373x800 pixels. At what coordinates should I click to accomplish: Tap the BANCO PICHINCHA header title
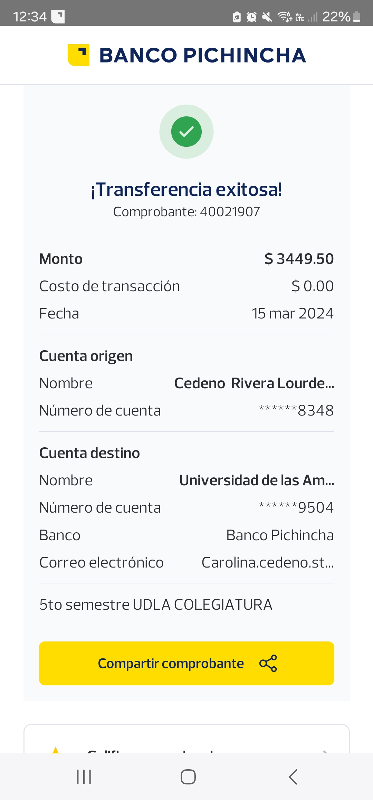click(x=202, y=55)
